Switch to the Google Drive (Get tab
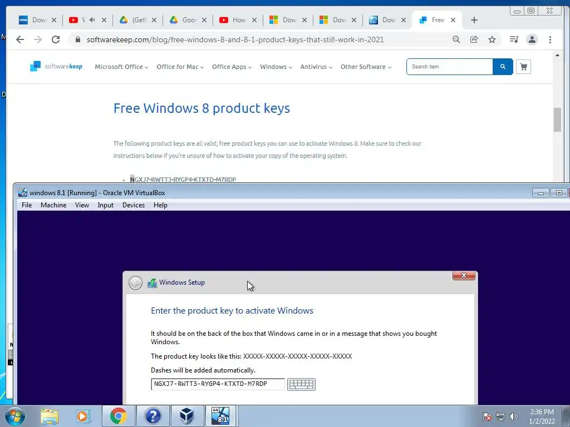 [x=134, y=20]
